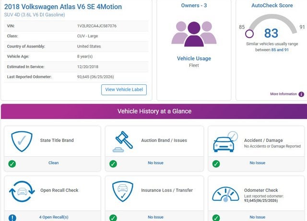Click No Issue under Insurance Loss / Transfer
The image size is (307, 221).
(155, 217)
